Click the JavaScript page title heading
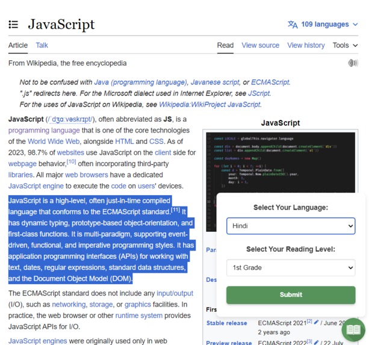The height and width of the screenshot is (345, 369). pyautogui.click(x=61, y=25)
